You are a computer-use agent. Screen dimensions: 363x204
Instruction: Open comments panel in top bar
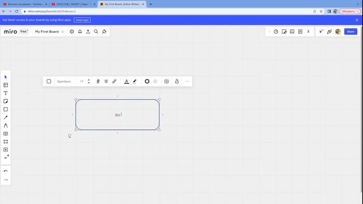(x=292, y=32)
